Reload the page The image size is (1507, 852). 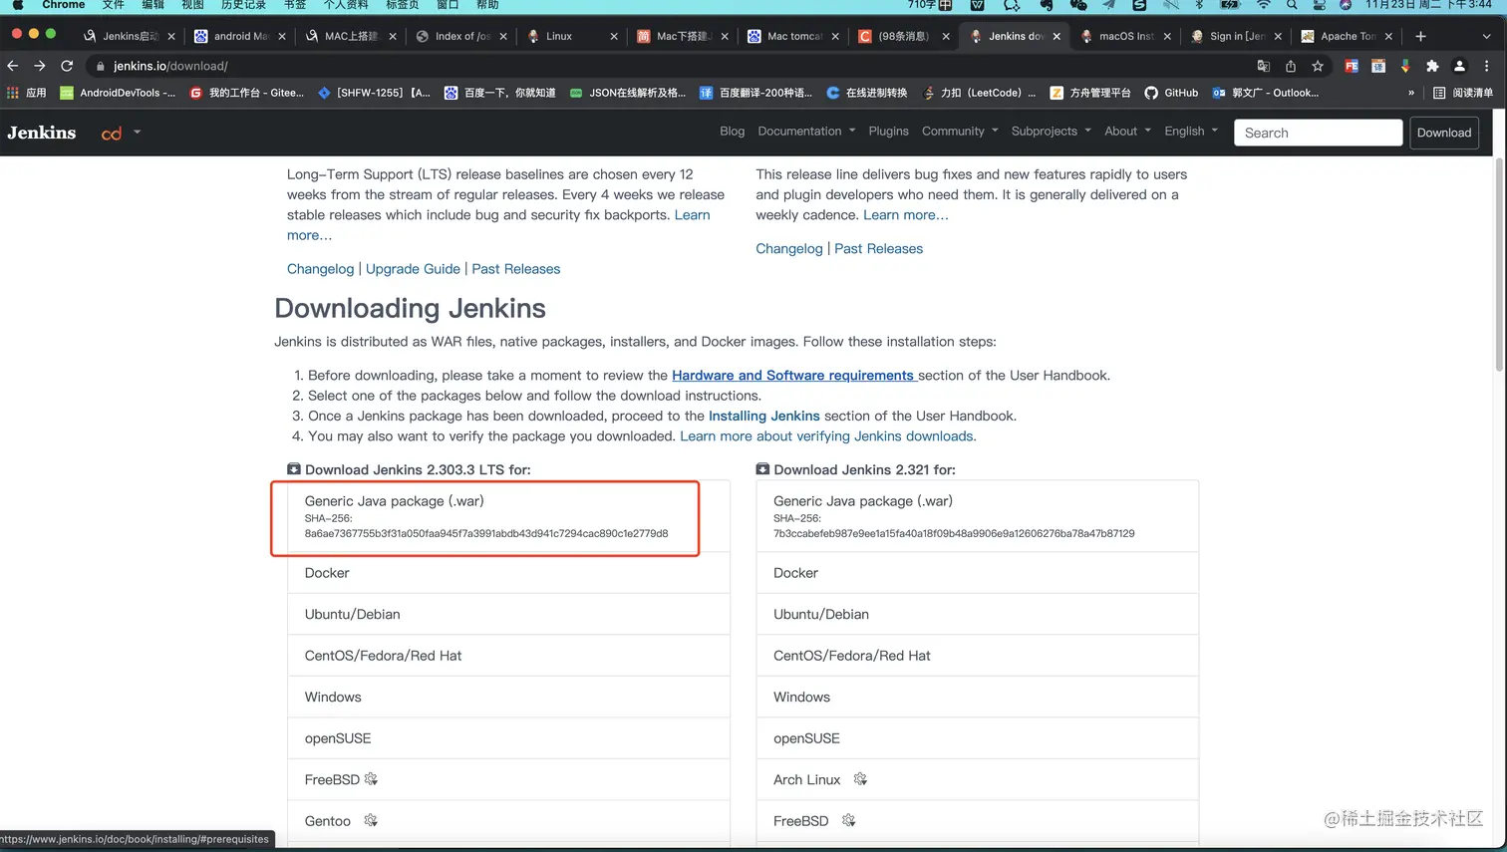point(67,66)
